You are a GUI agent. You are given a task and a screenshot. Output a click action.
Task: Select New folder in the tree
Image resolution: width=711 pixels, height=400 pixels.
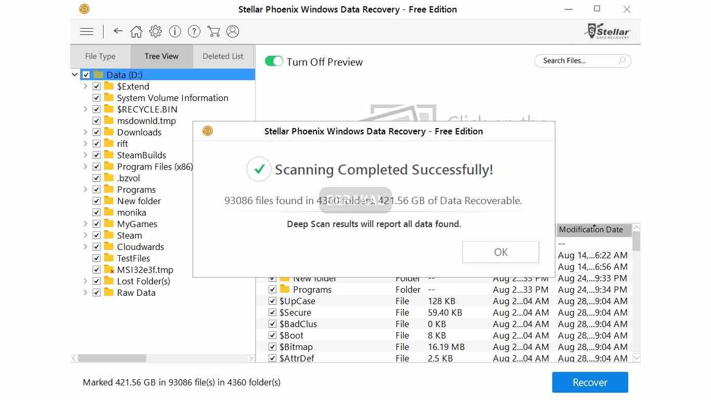[x=139, y=201]
